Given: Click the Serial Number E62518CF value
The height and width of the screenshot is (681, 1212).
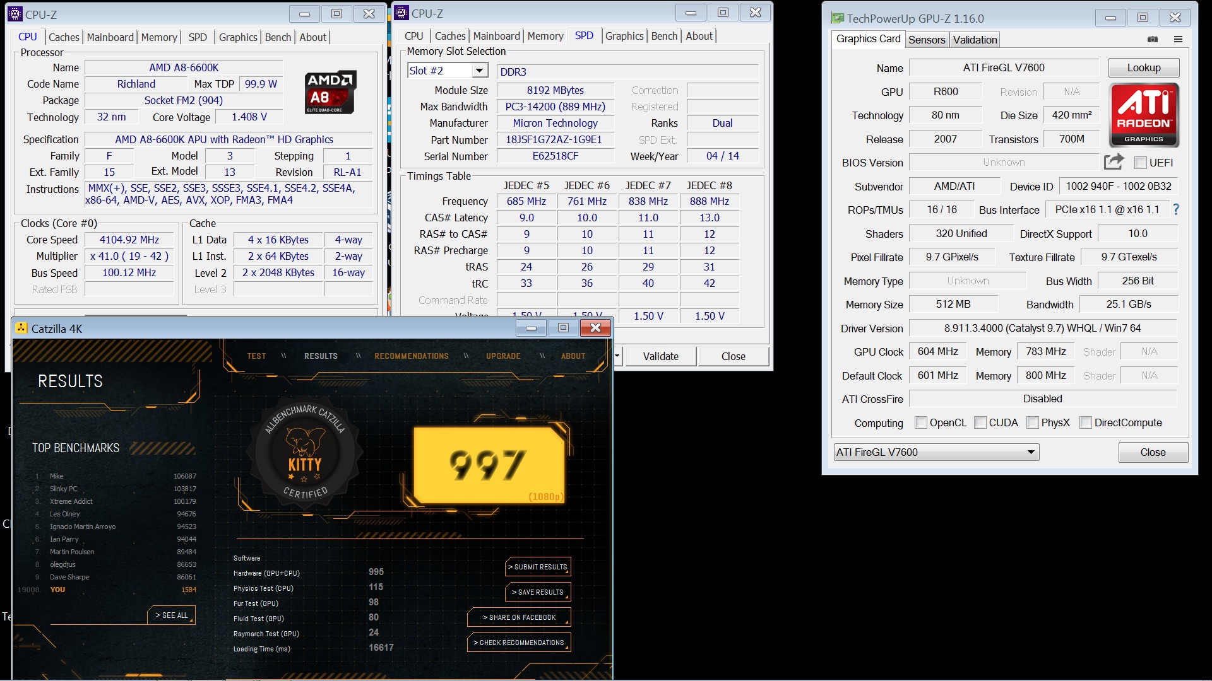Looking at the screenshot, I should pyautogui.click(x=555, y=156).
